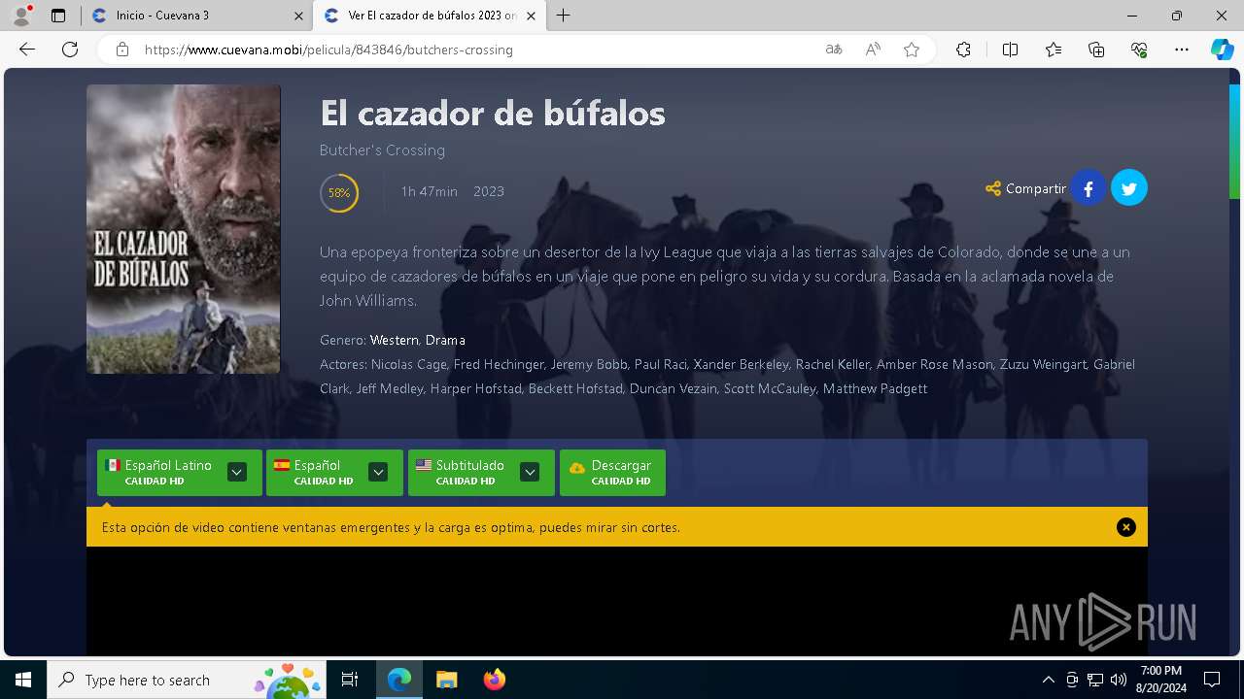Open the network tray icon
1244x699 pixels.
pos(1095,680)
